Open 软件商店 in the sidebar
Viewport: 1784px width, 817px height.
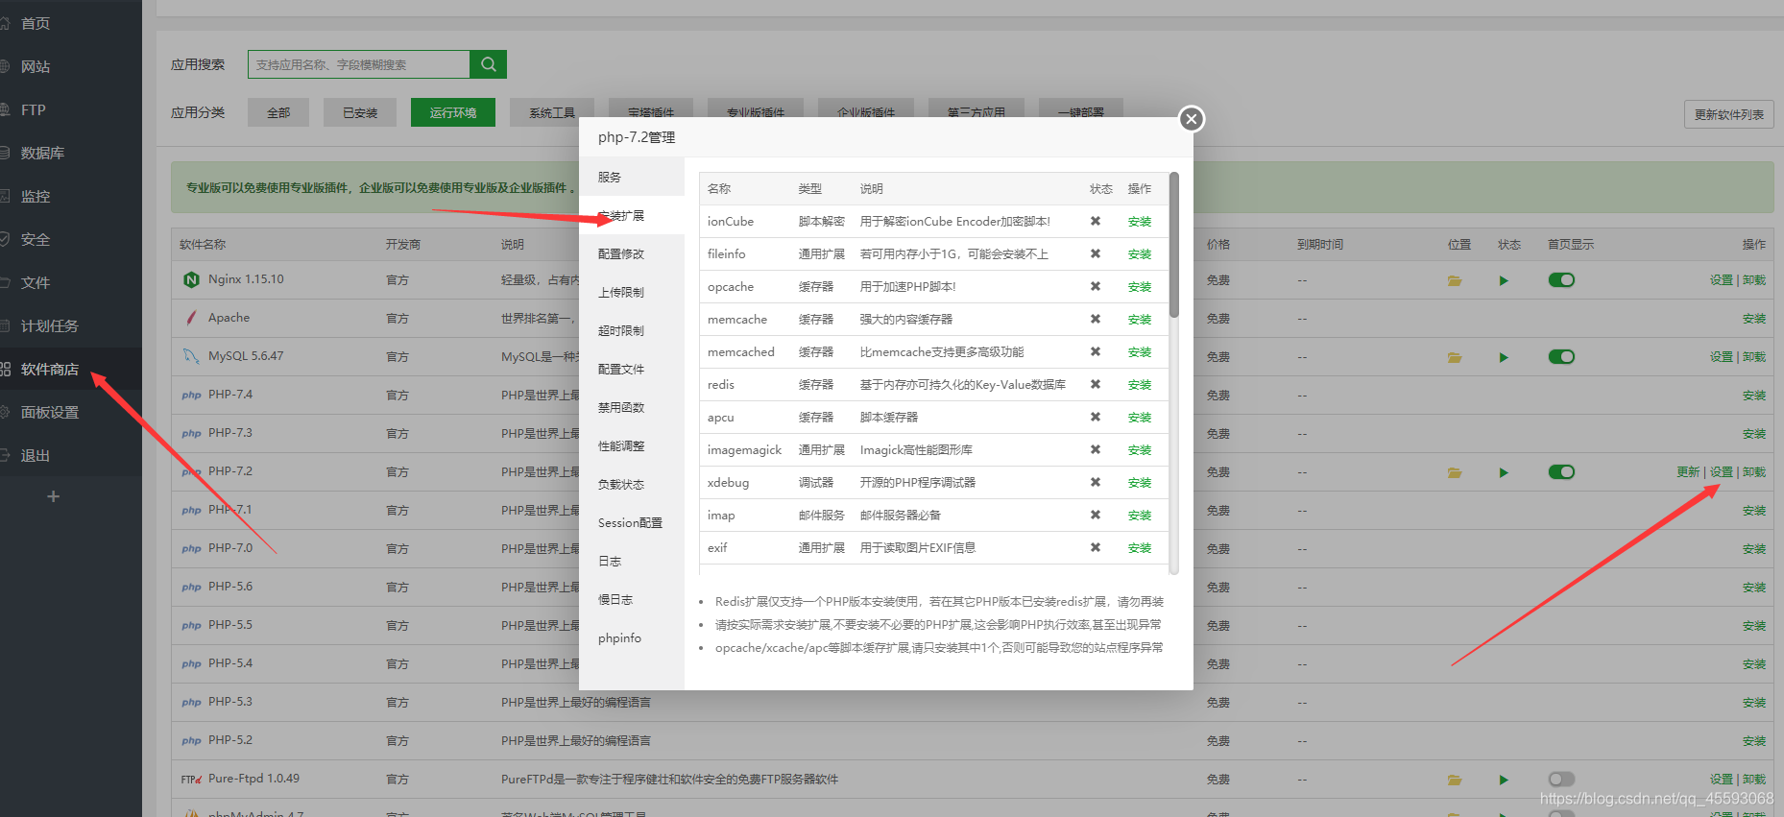point(71,369)
